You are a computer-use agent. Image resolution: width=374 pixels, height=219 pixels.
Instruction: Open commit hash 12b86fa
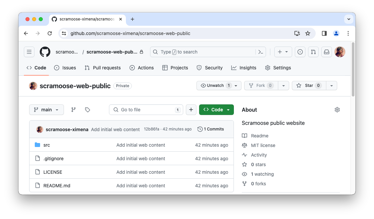click(x=151, y=129)
